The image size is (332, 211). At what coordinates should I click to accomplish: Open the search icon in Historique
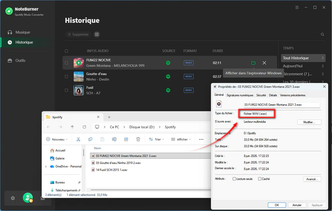point(322,34)
